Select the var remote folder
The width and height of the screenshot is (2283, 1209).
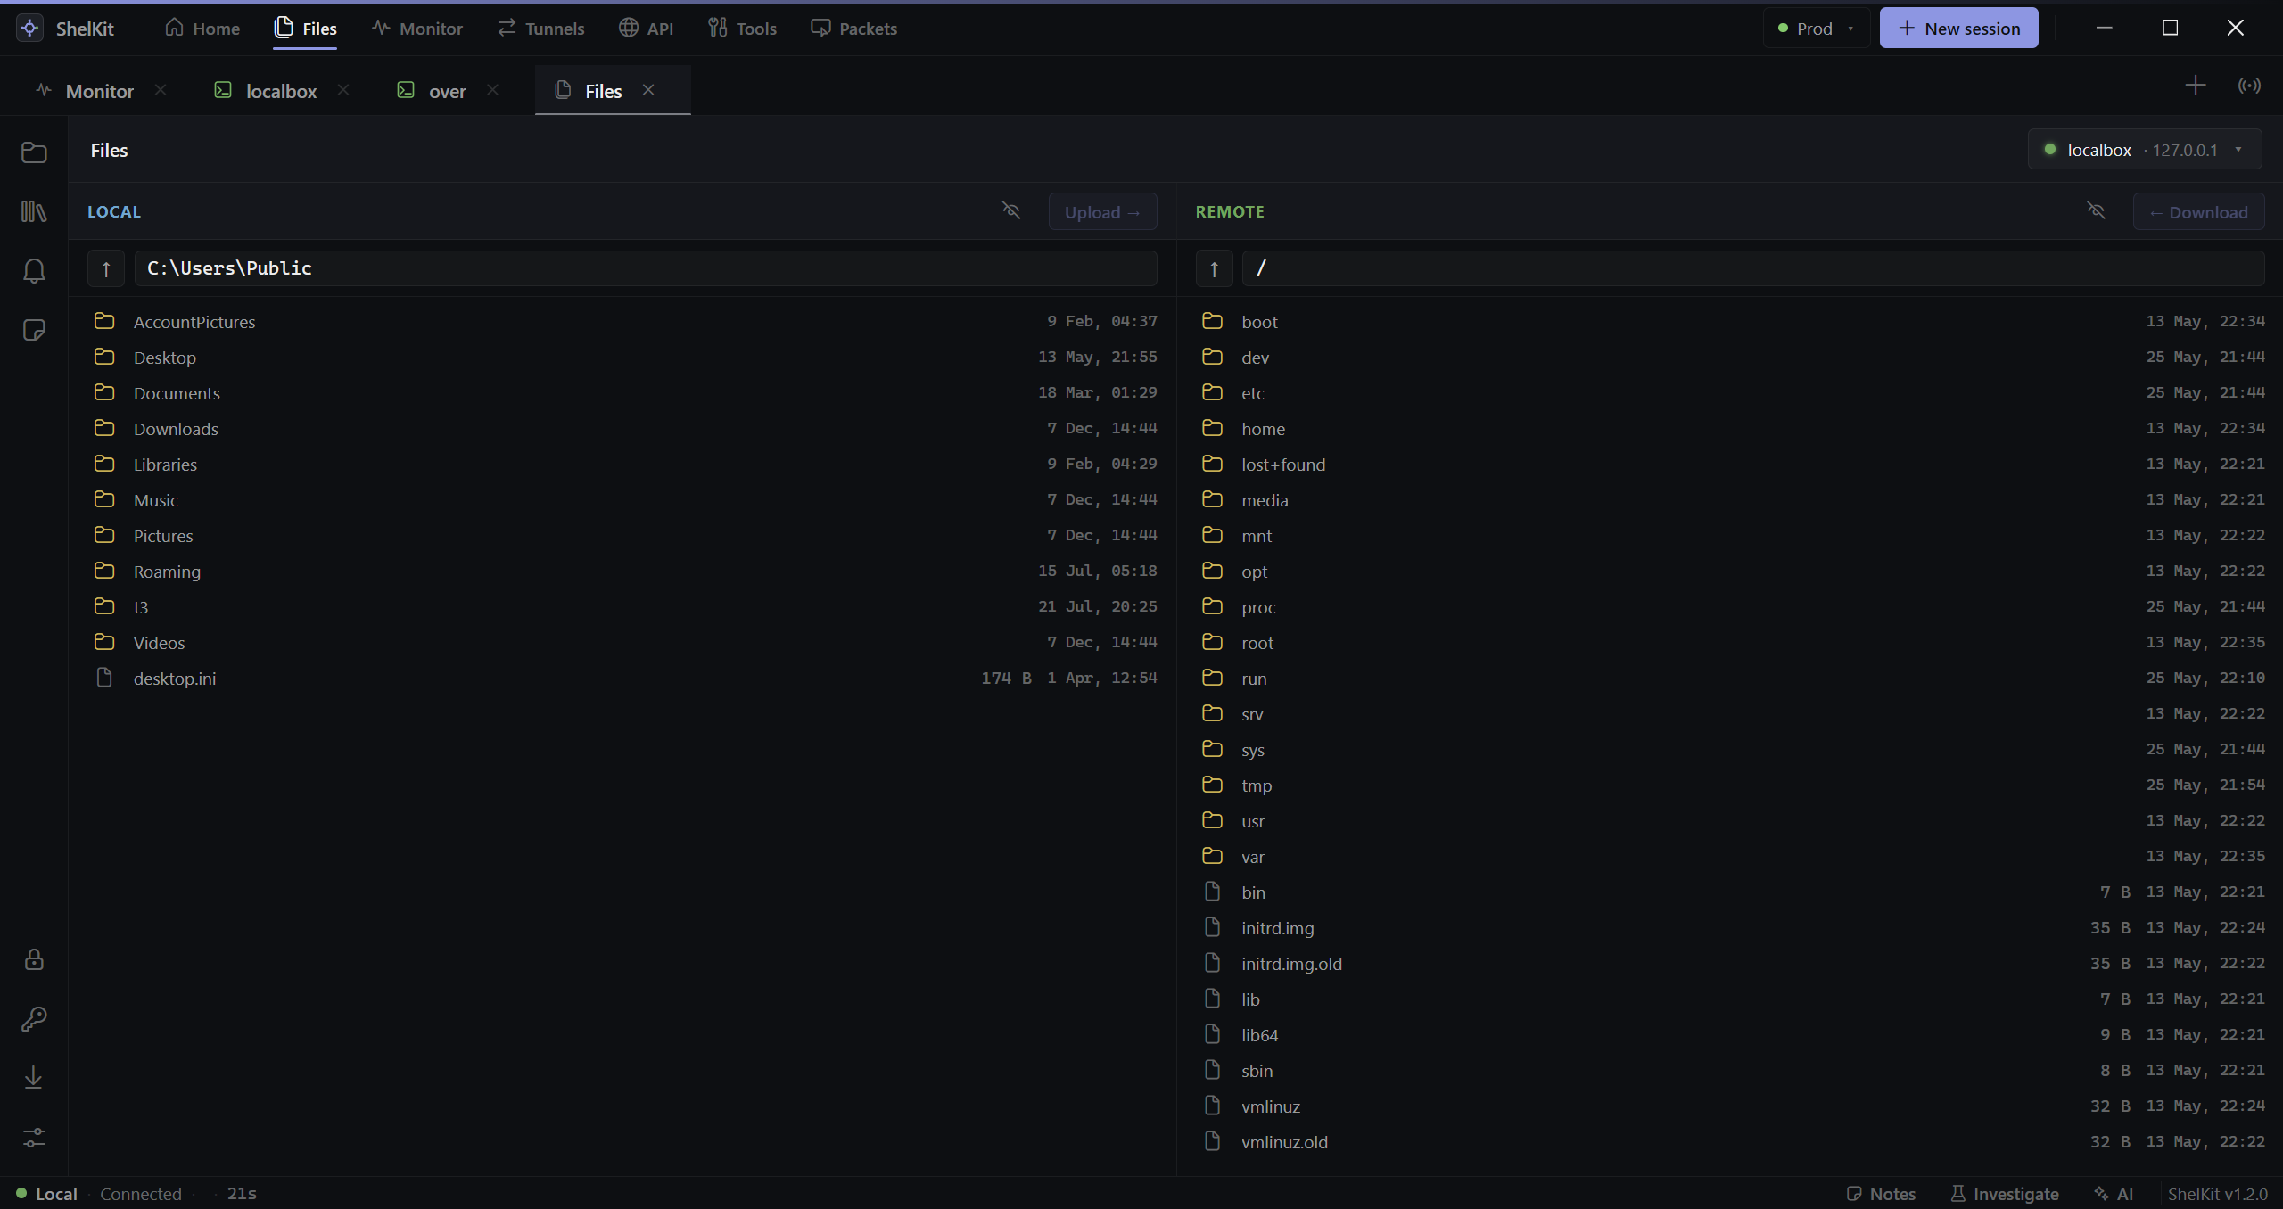pyautogui.click(x=1730, y=857)
